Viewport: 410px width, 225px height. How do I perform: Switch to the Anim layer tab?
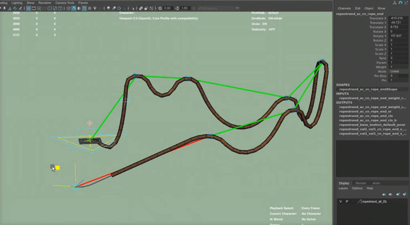point(376,183)
